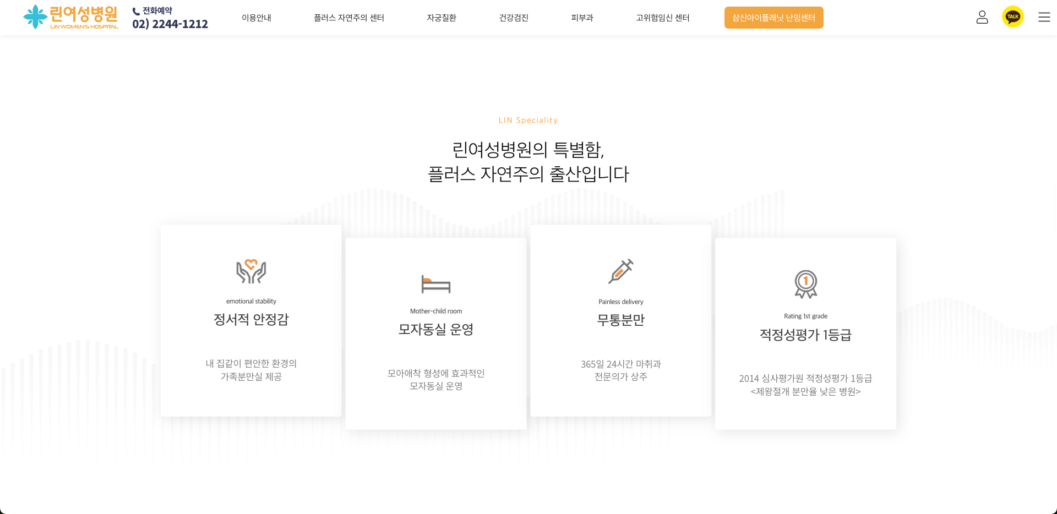Open the 피부과 menu
Viewport: 1057px width, 514px height.
tap(582, 18)
